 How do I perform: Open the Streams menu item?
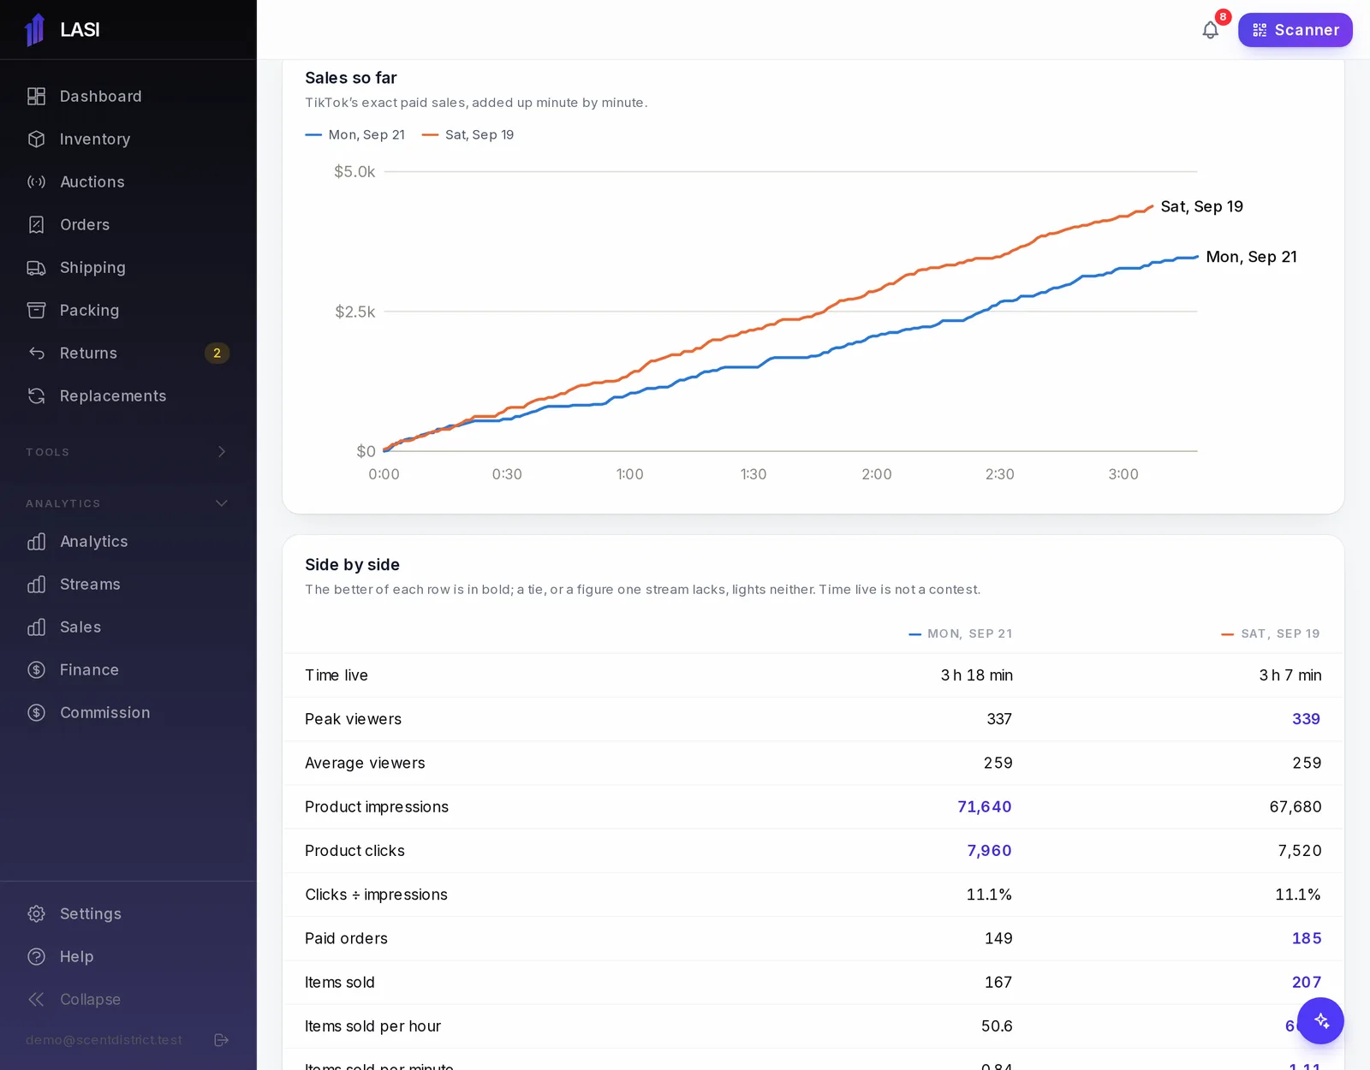coord(128,585)
